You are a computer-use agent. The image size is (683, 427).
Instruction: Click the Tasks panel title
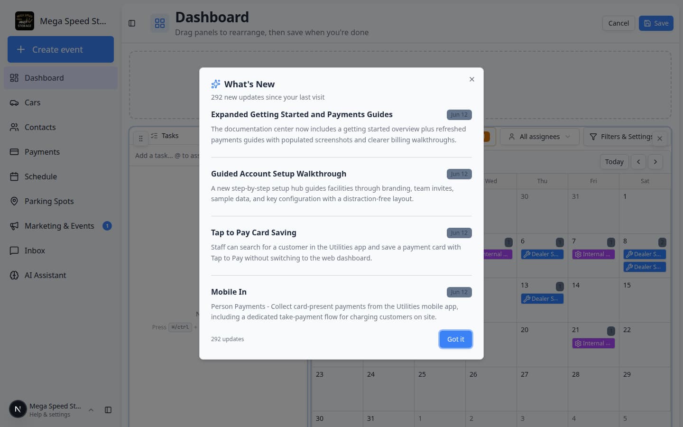point(170,136)
